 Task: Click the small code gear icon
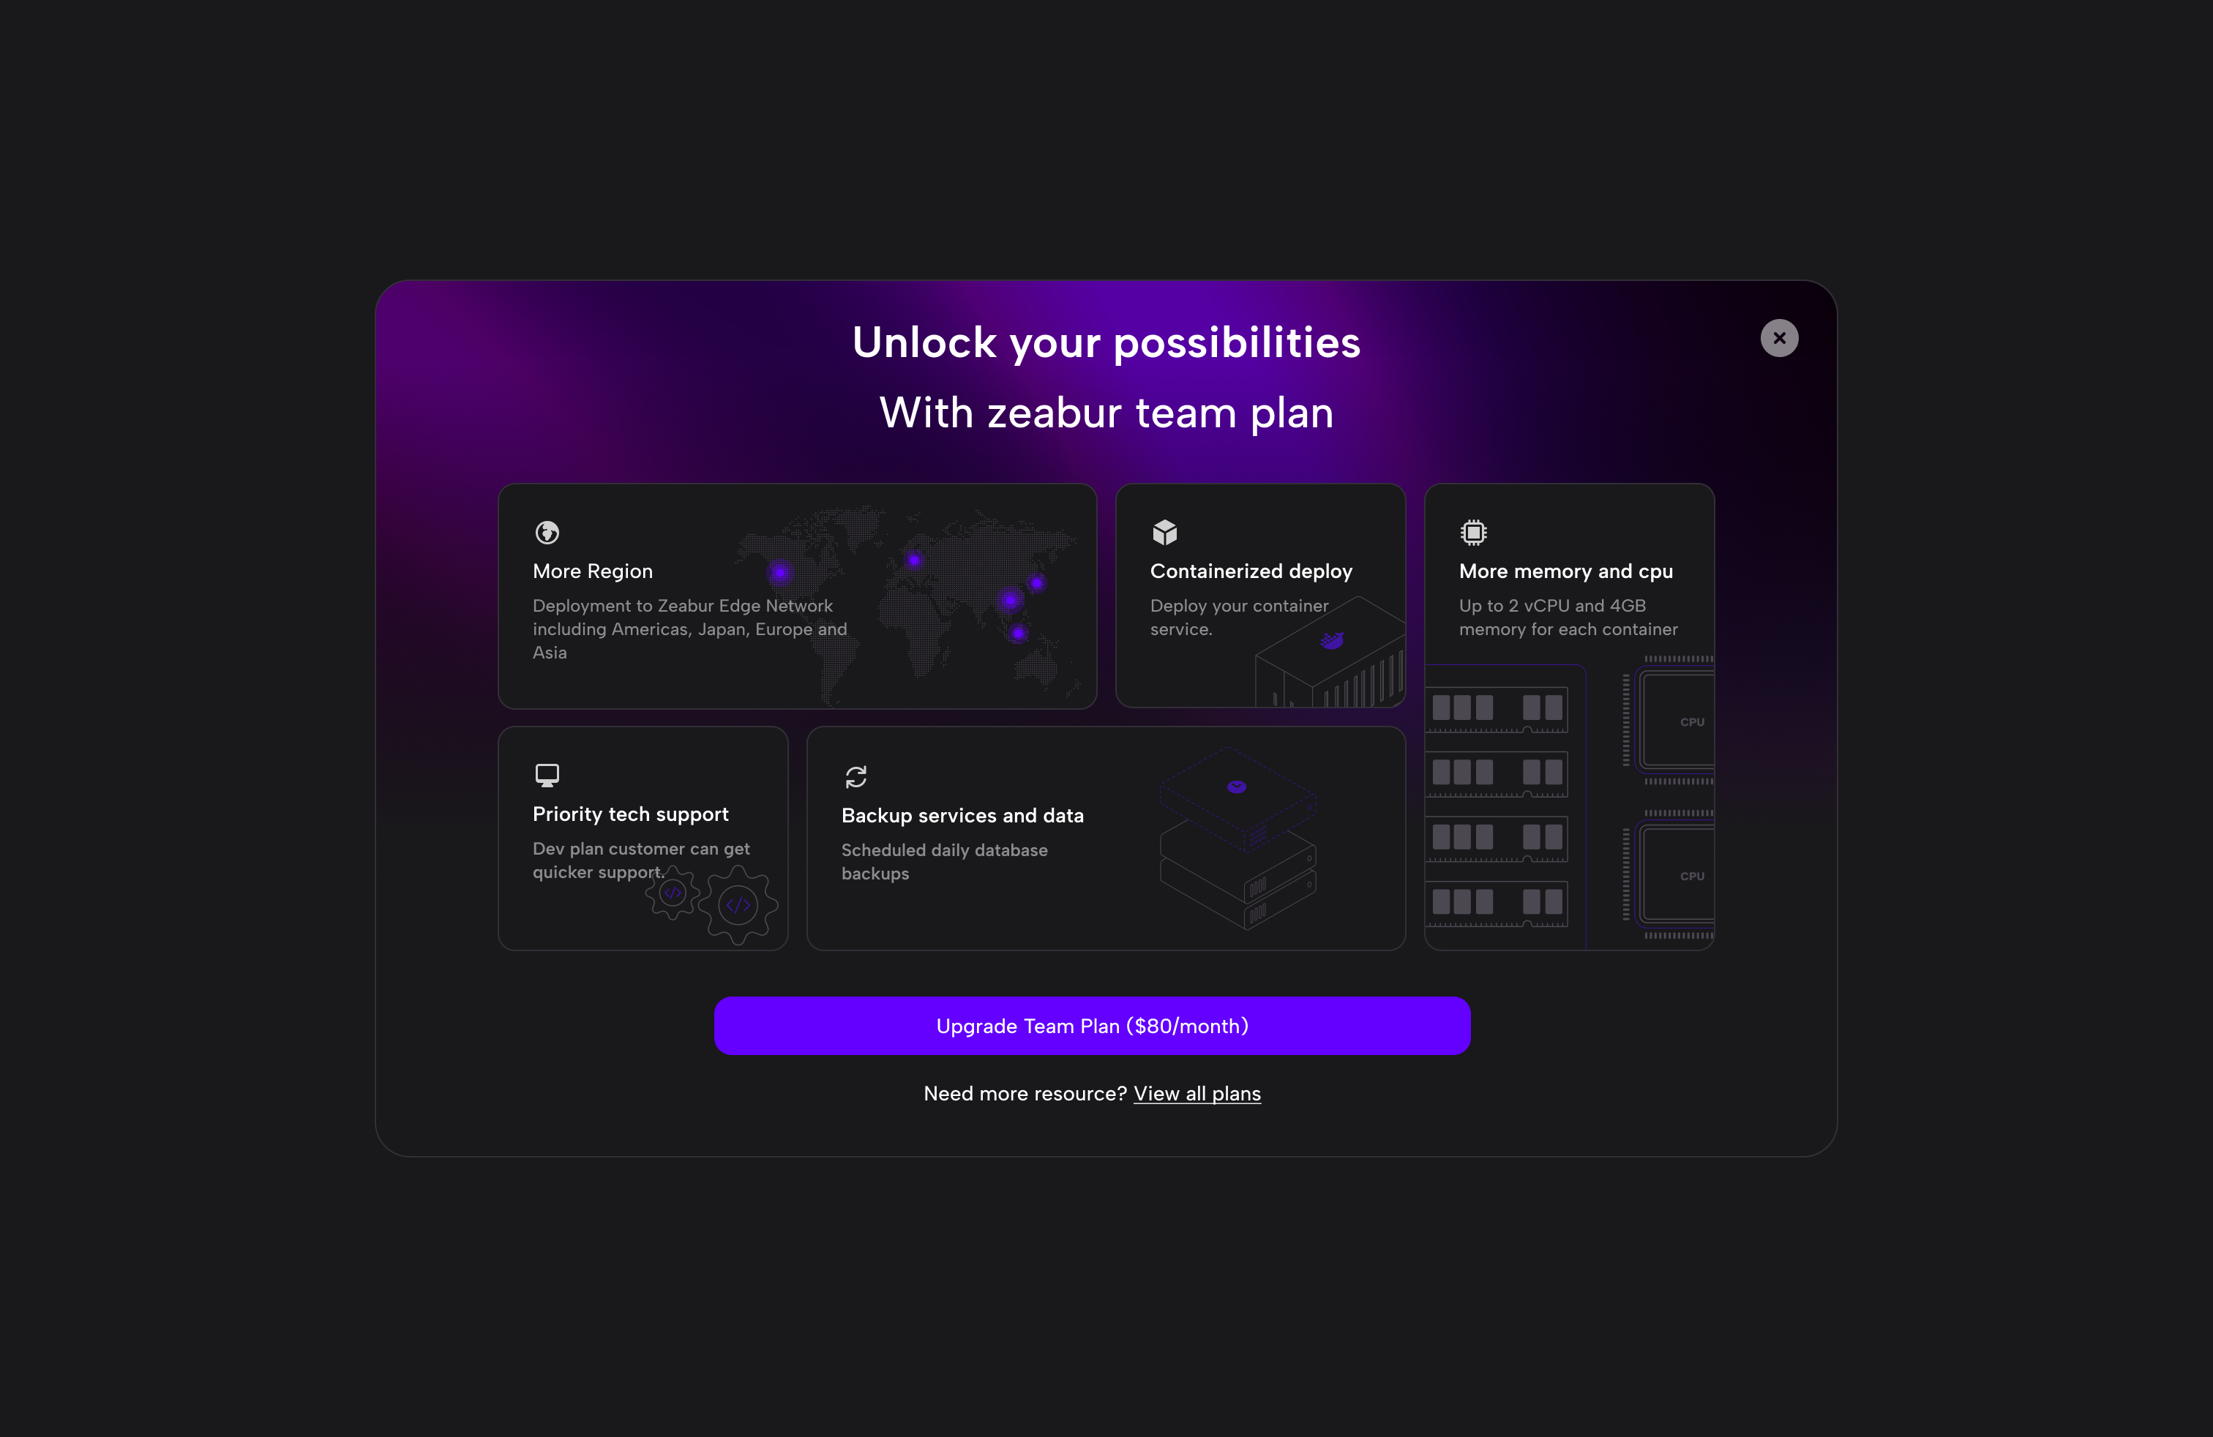point(673,893)
